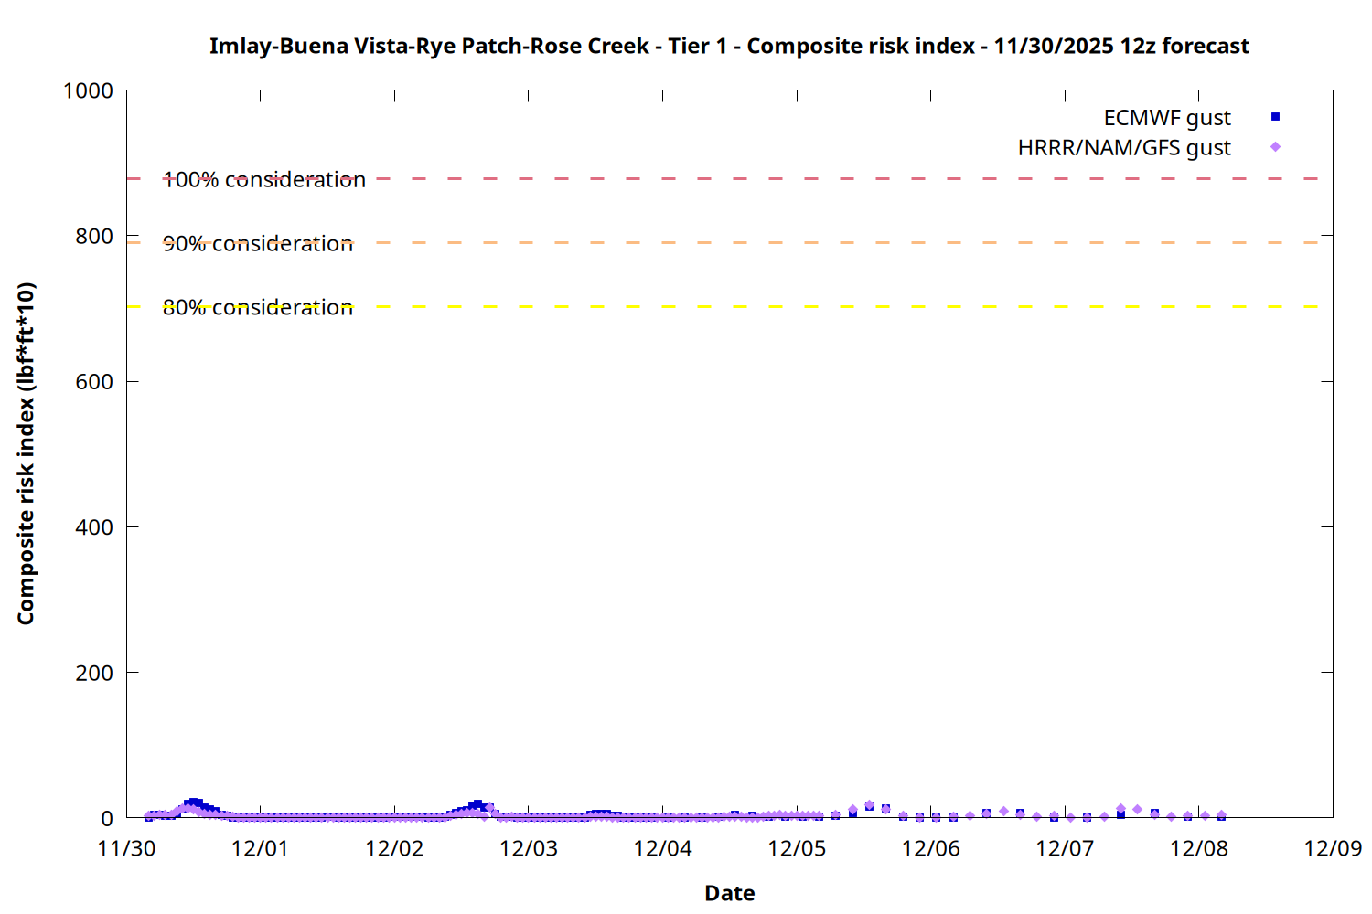Select the HRRR/NAM/GFS gust legend label
This screenshot has height=914, width=1372.
[x=1124, y=148]
